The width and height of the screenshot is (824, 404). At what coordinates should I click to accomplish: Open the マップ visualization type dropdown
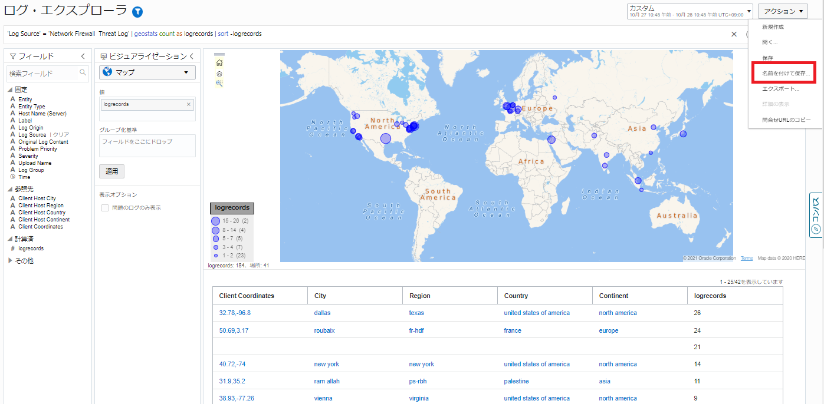pos(147,72)
